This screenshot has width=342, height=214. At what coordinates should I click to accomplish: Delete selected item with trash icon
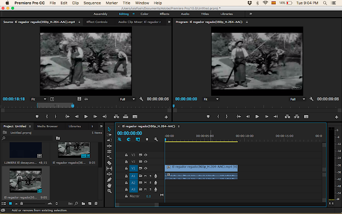tap(96, 203)
